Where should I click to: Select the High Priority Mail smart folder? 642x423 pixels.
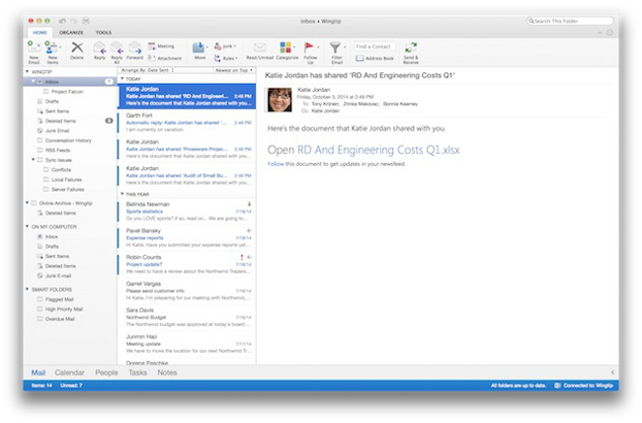69,309
